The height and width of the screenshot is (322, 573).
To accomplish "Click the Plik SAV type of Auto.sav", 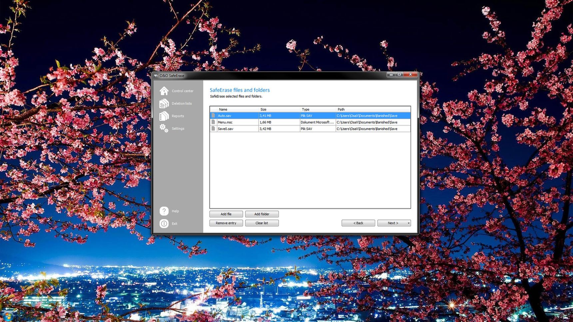I will (318, 116).
